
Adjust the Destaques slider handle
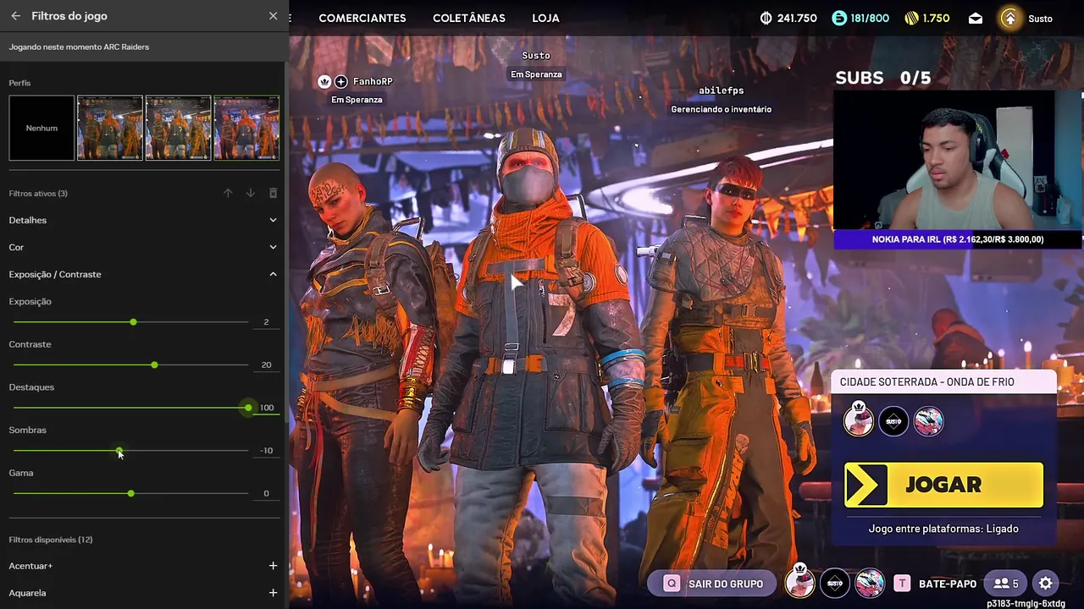point(248,408)
